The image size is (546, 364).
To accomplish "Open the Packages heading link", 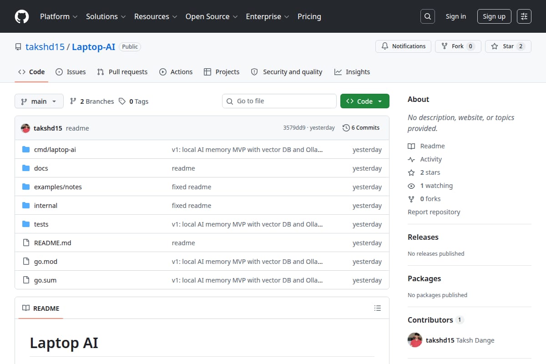I will [425, 278].
